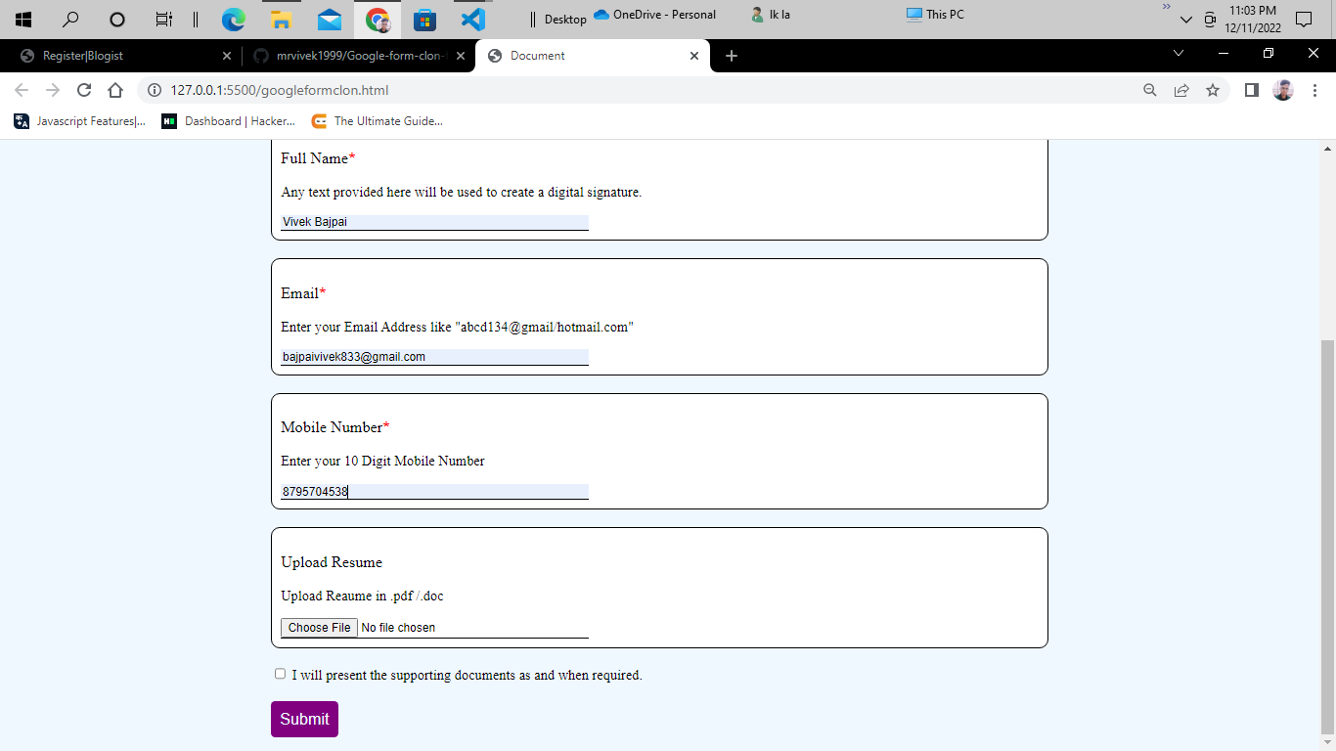Click the Choose File button
Image resolution: width=1336 pixels, height=751 pixels.
click(x=319, y=628)
